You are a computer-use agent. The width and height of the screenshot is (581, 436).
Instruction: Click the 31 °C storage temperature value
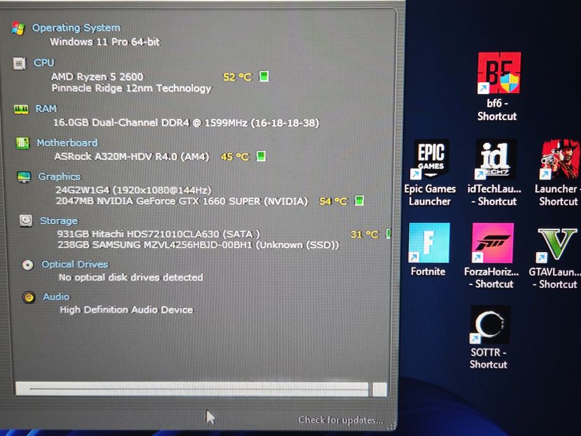[x=365, y=234]
